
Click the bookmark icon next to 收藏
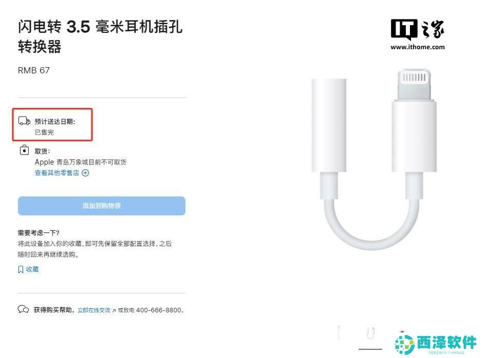(x=21, y=269)
